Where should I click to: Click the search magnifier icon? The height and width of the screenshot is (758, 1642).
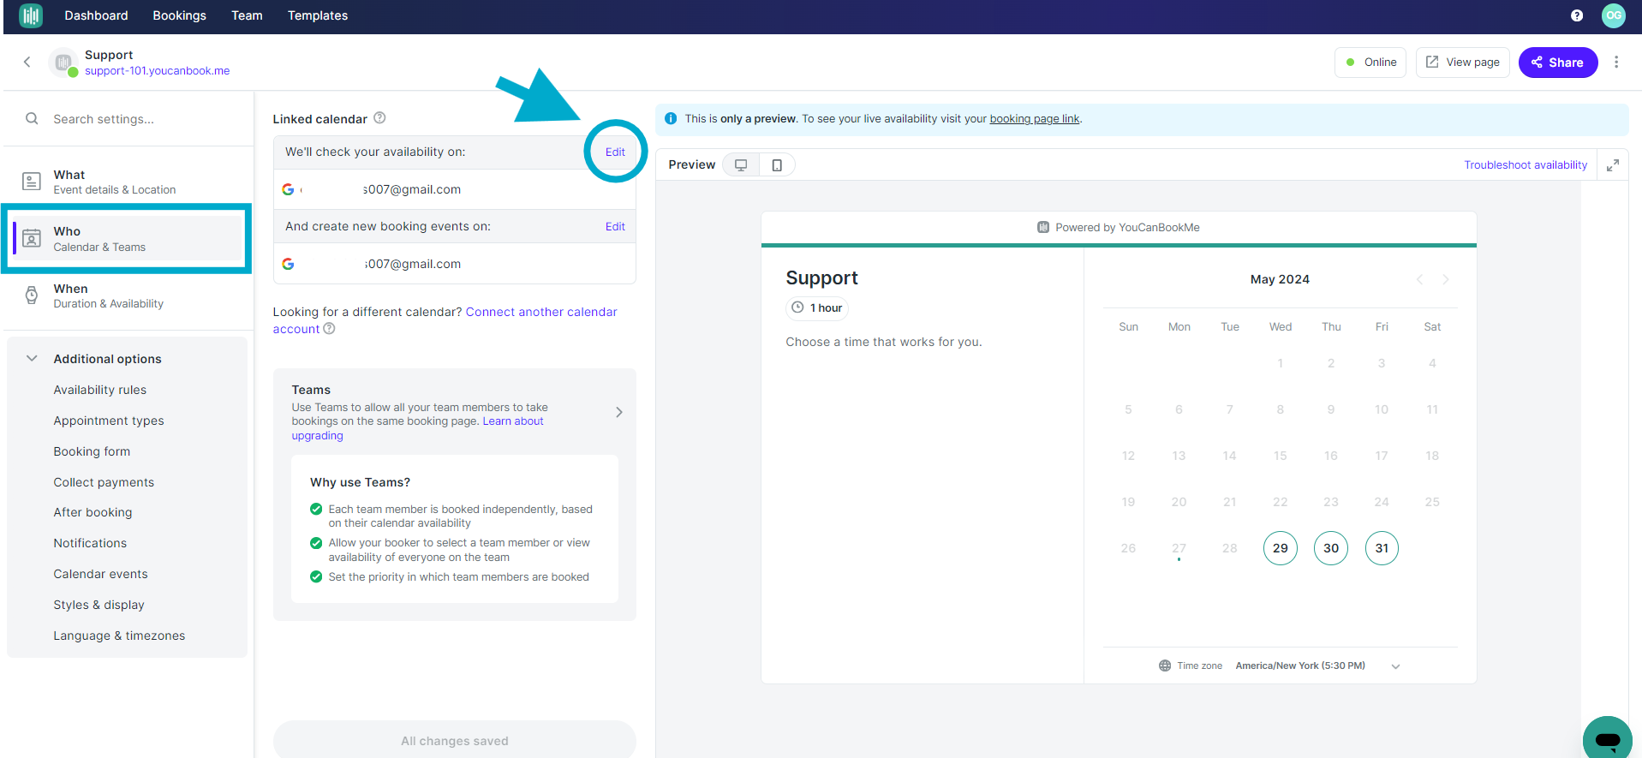pyautogui.click(x=32, y=119)
